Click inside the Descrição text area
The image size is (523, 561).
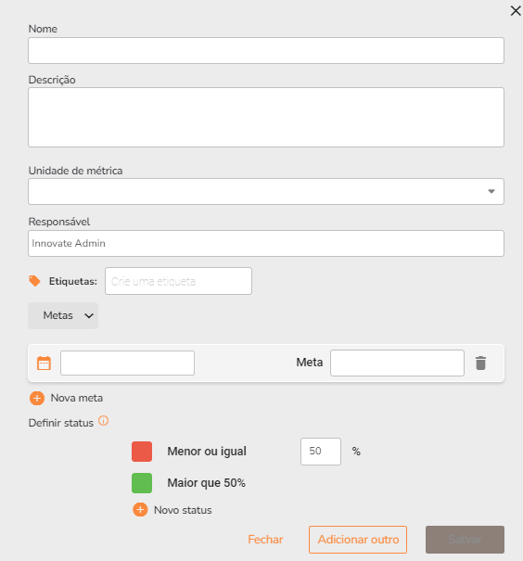[x=266, y=118]
